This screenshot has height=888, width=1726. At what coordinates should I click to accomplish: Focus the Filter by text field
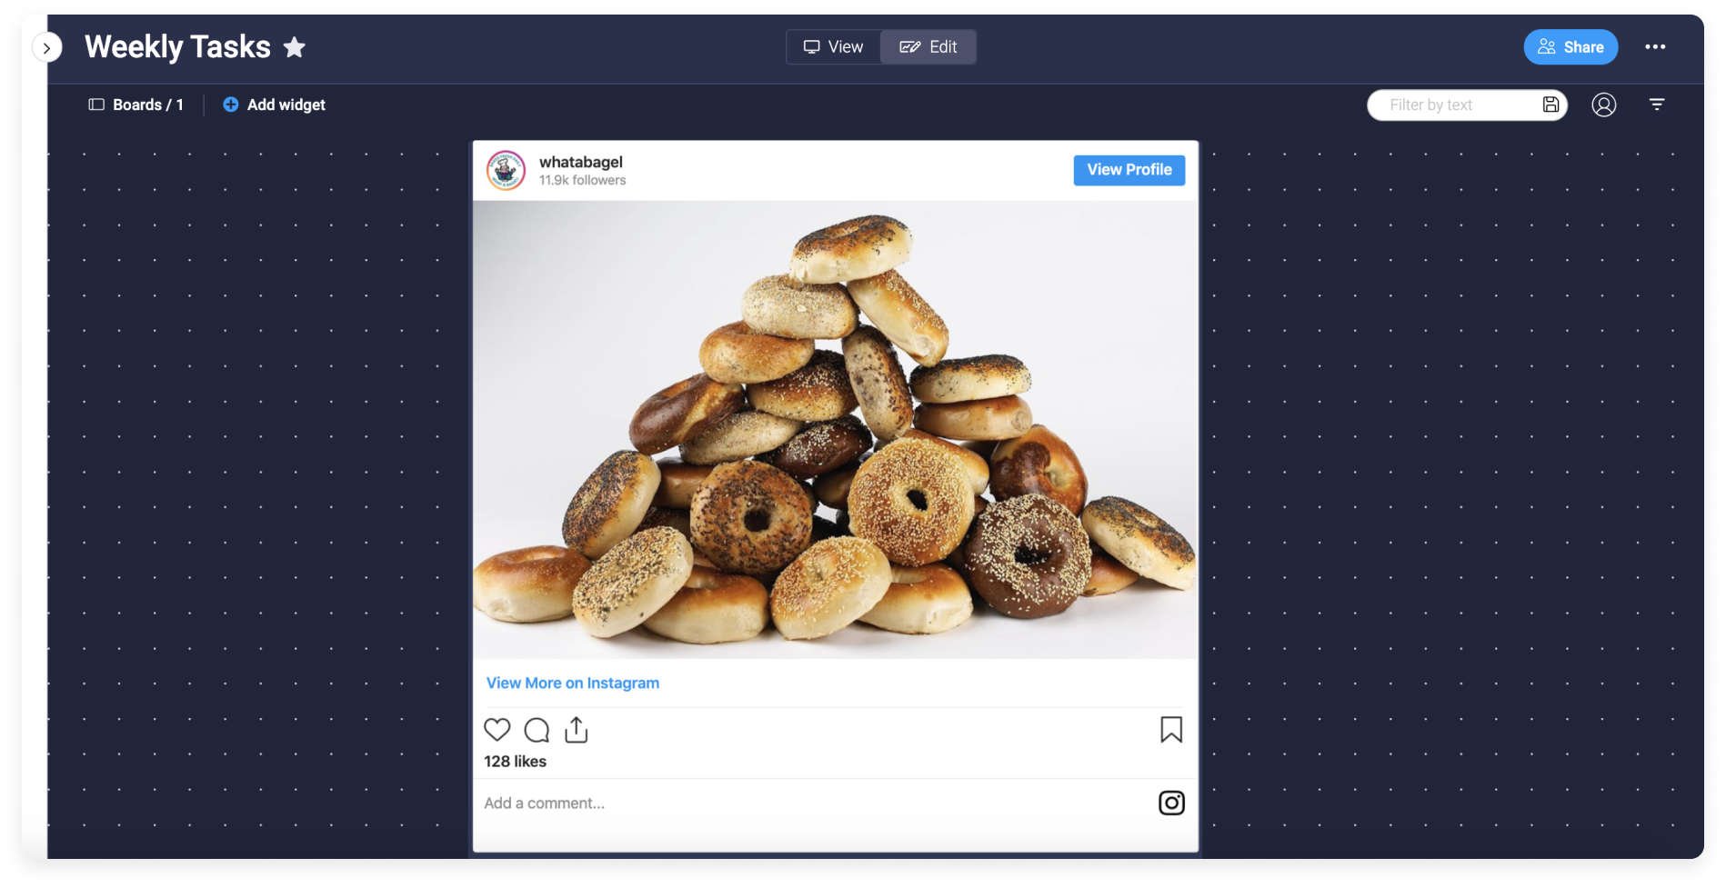tap(1453, 105)
